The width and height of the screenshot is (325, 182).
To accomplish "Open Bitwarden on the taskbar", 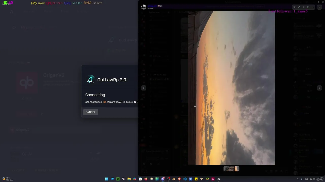I will pos(190,179).
